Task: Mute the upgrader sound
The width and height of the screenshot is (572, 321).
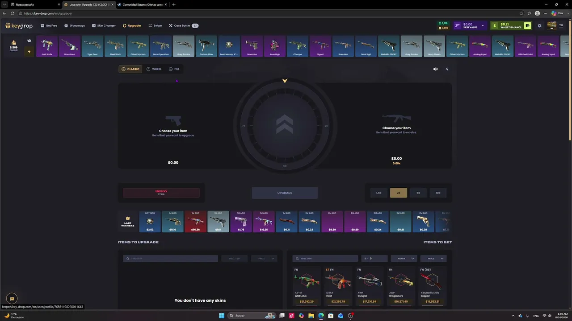Action: point(435,69)
